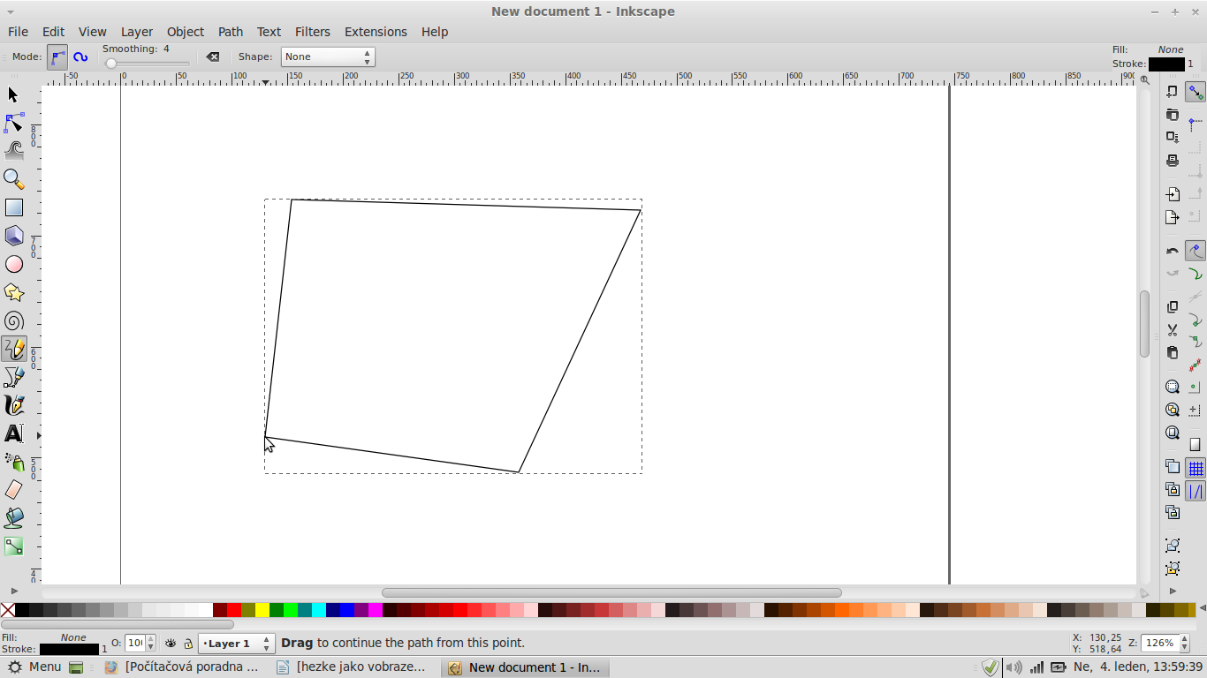Adjust the opacity spinner arrows

150,644
